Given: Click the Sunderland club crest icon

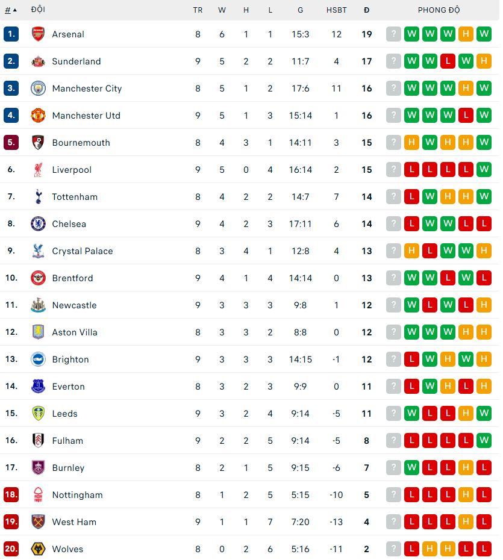Looking at the screenshot, I should (38, 61).
